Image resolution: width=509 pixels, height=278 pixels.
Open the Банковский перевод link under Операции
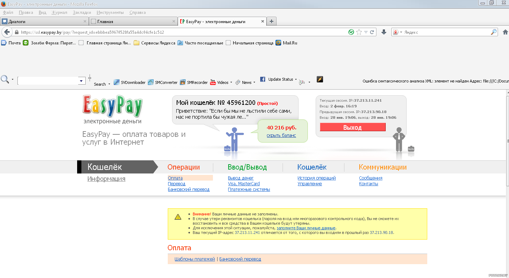click(189, 189)
